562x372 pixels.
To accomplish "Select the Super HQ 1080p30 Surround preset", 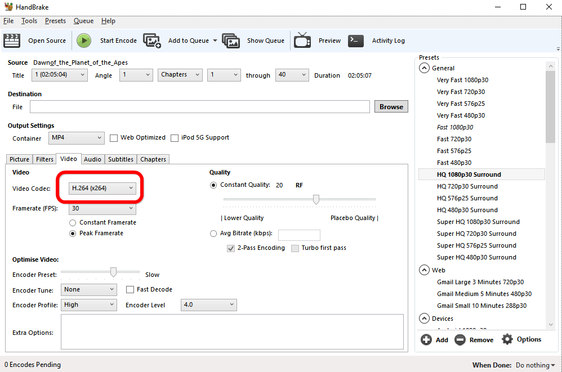I will 478,222.
